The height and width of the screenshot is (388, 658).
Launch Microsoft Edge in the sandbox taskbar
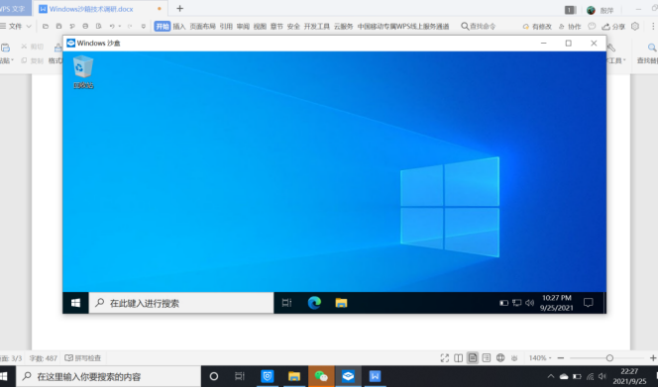point(314,303)
